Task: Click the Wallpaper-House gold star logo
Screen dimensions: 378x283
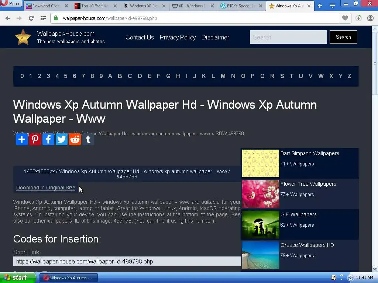Action: pos(23,37)
